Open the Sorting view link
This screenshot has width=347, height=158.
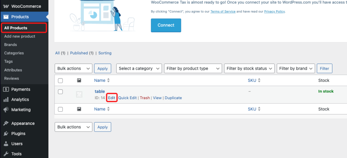coord(105,53)
